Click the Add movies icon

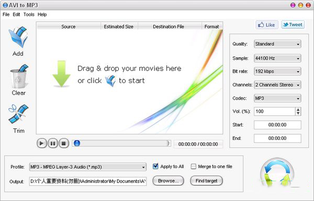click(18, 38)
